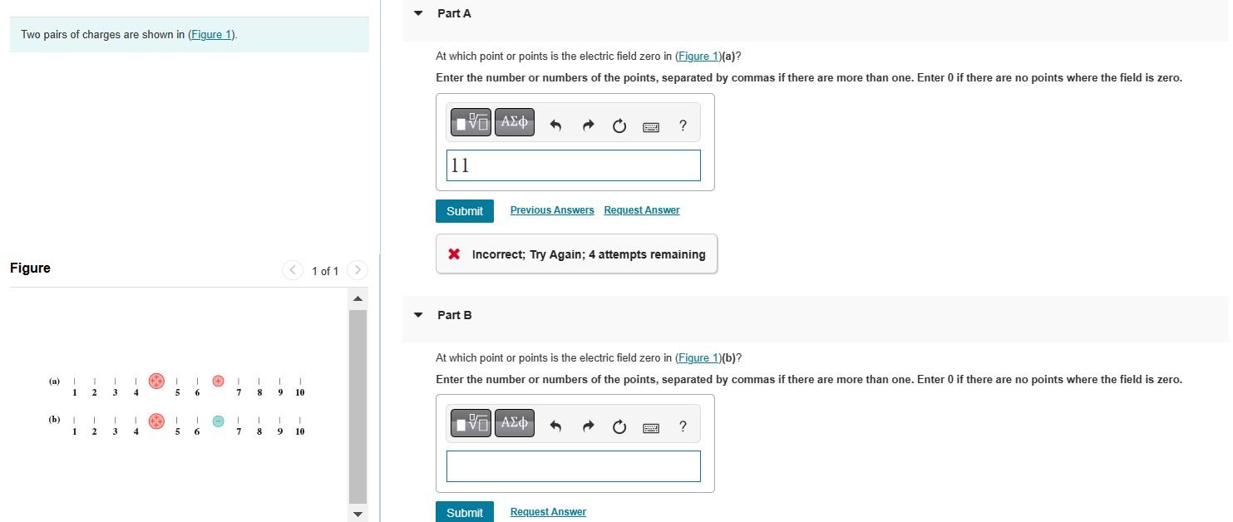Image resolution: width=1233 pixels, height=522 pixels.
Task: Undo entry in Part A equation editor
Action: [555, 125]
